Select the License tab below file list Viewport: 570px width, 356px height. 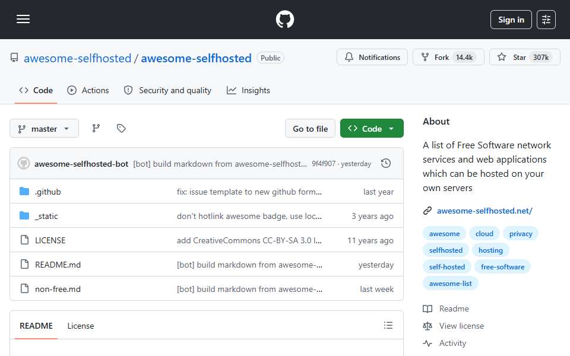click(81, 326)
